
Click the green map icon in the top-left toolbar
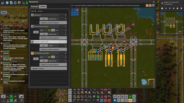point(19,3)
